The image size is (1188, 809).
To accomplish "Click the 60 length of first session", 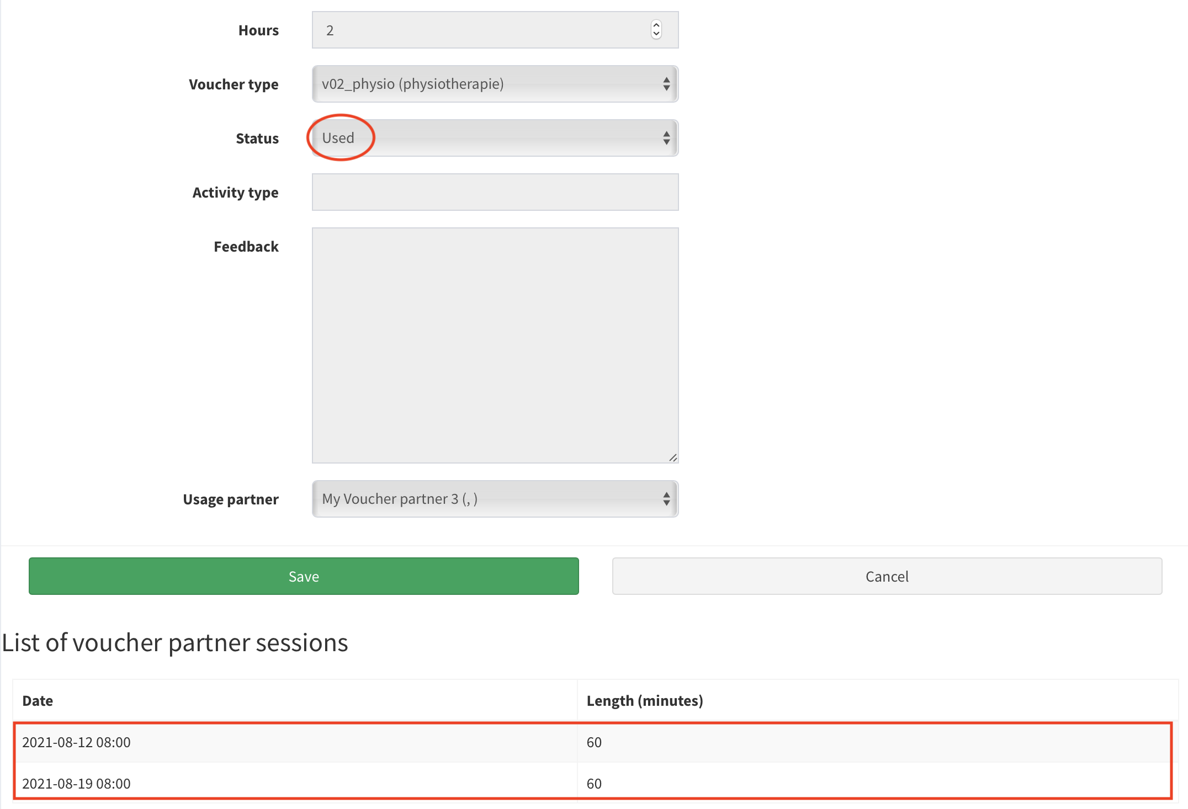I will (594, 742).
